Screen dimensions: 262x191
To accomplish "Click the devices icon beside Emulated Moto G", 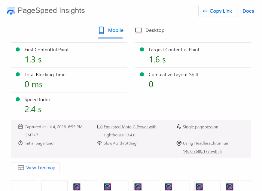I will (x=99, y=127).
